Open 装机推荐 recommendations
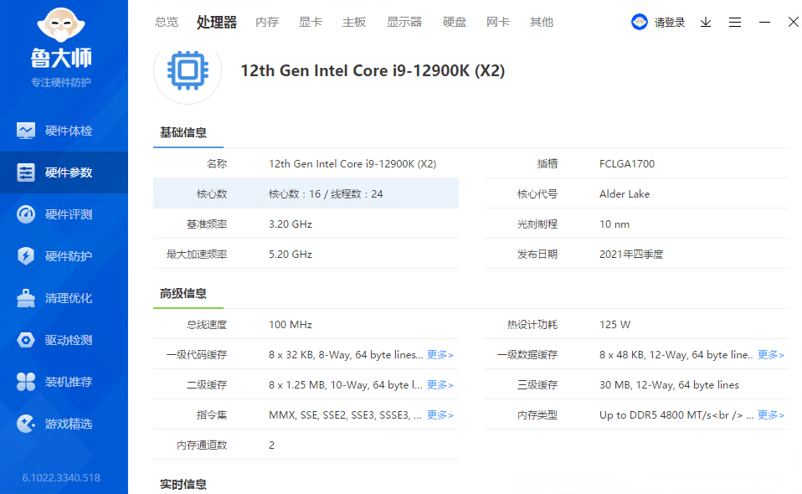Screen dimensions: 802x494 (64, 382)
